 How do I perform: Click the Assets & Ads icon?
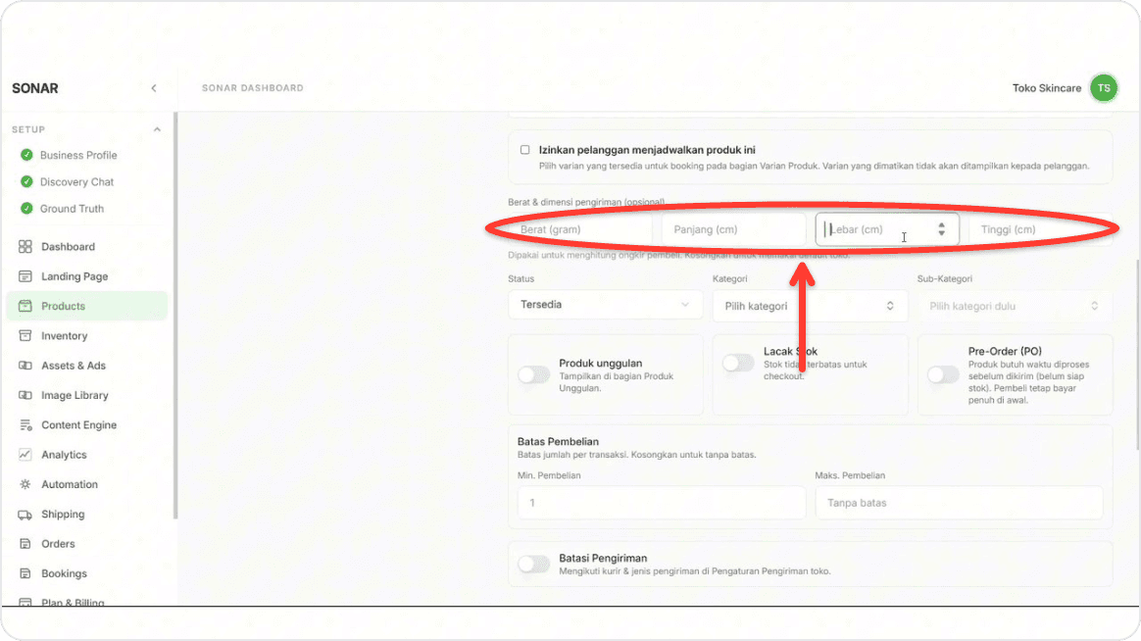(x=25, y=366)
